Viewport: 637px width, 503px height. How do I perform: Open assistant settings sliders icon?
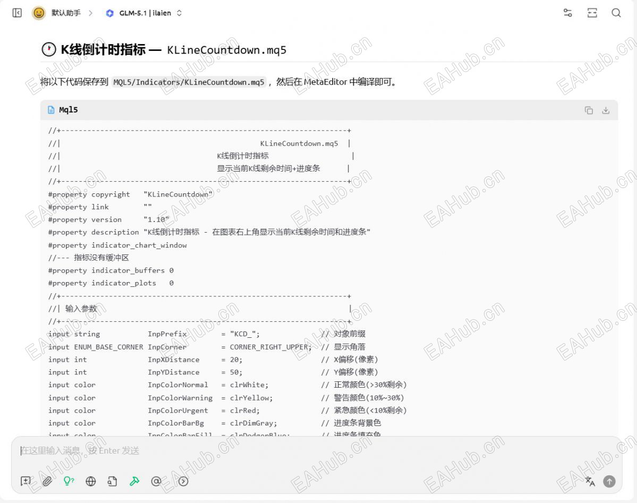point(568,13)
